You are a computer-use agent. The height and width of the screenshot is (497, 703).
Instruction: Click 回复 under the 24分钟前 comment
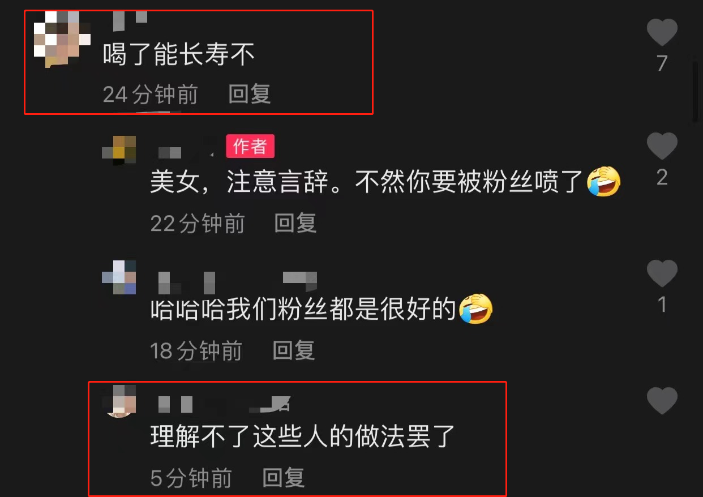[250, 95]
